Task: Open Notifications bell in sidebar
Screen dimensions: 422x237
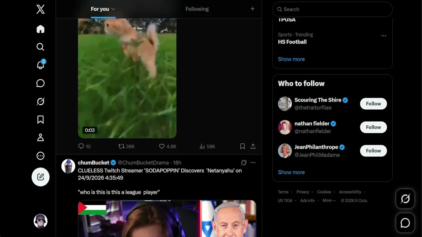Action: tap(41, 65)
